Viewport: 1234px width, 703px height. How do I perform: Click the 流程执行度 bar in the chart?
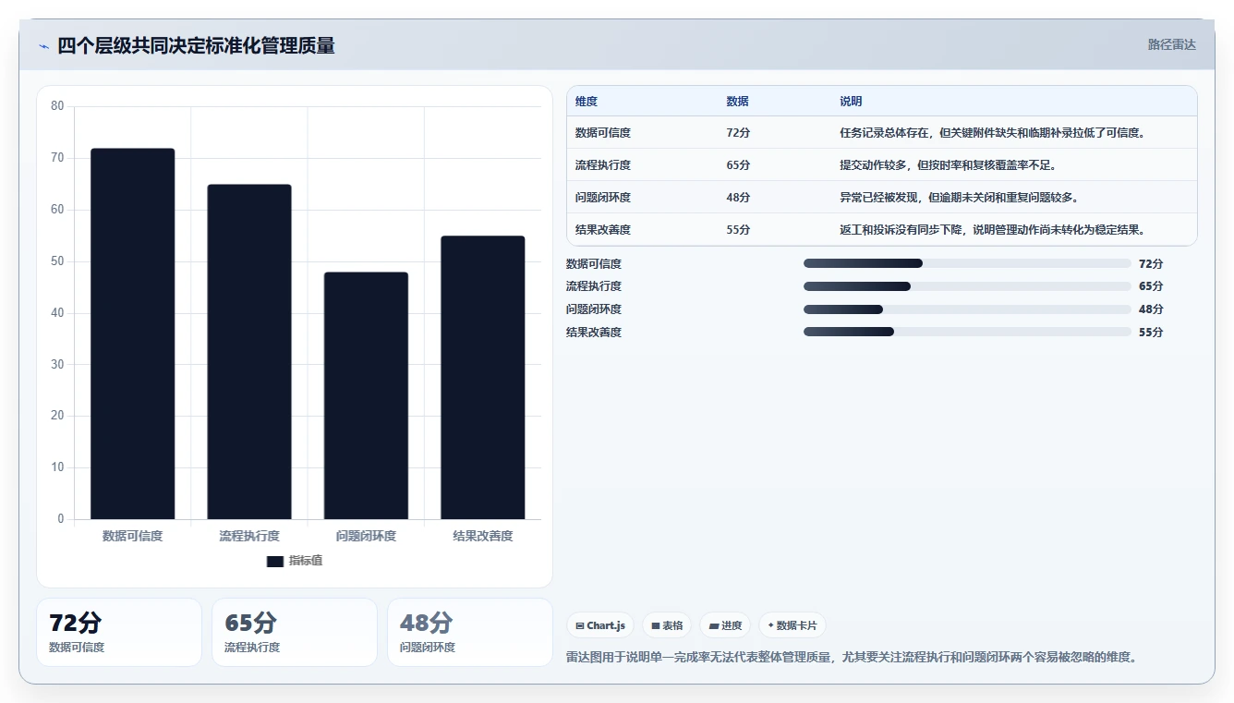(249, 352)
